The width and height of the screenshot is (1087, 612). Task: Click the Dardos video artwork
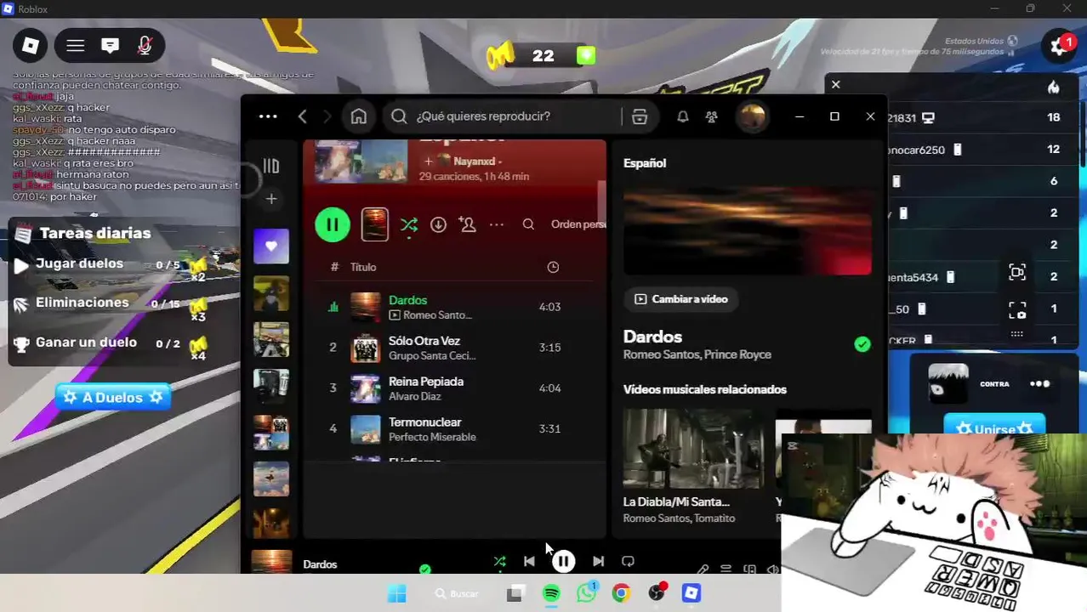point(748,231)
